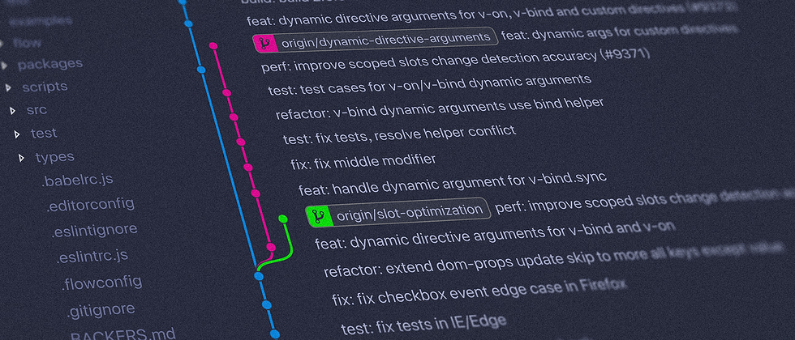Expand the test folder
The height and width of the screenshot is (340, 795).
43,134
